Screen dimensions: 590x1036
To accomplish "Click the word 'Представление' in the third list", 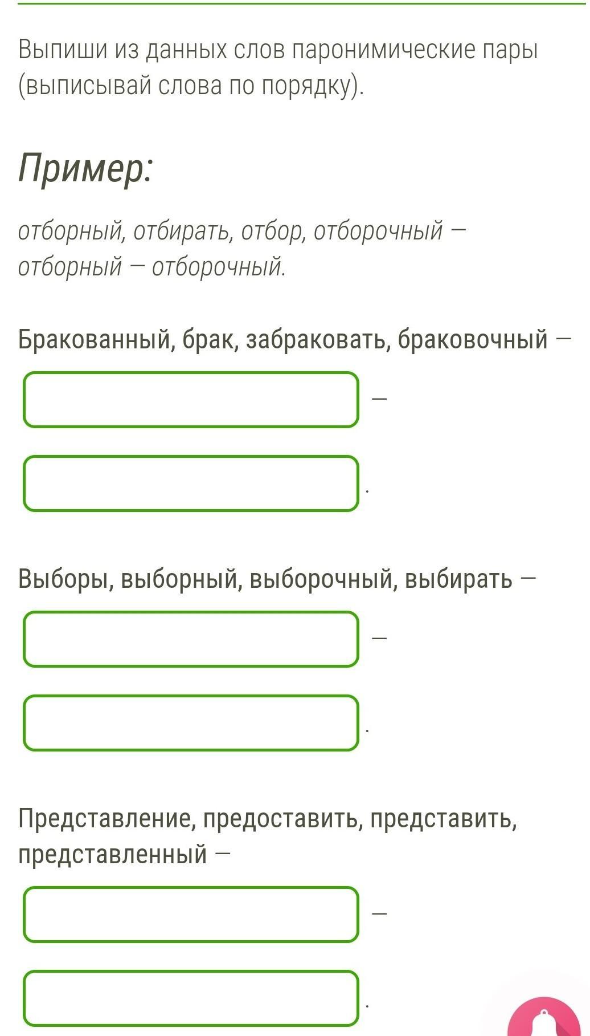I will click(108, 819).
